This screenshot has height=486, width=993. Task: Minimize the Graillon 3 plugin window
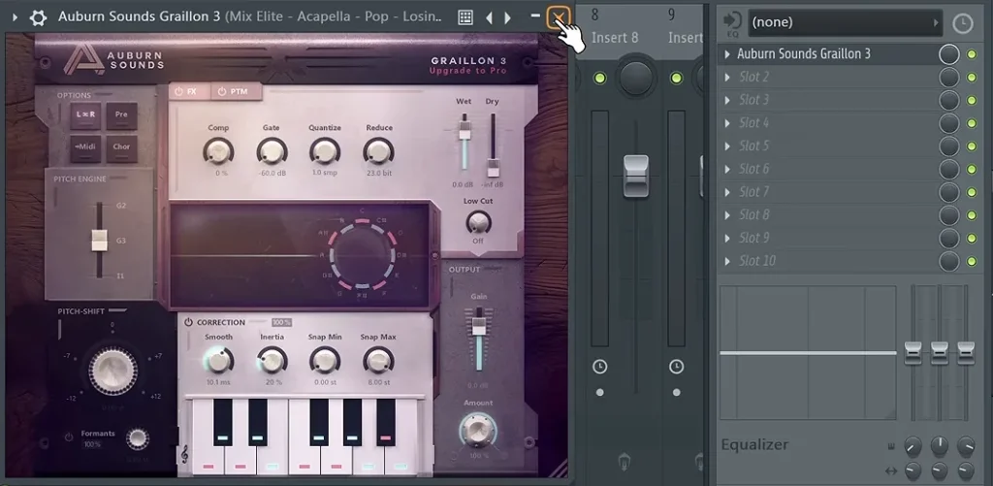click(535, 16)
